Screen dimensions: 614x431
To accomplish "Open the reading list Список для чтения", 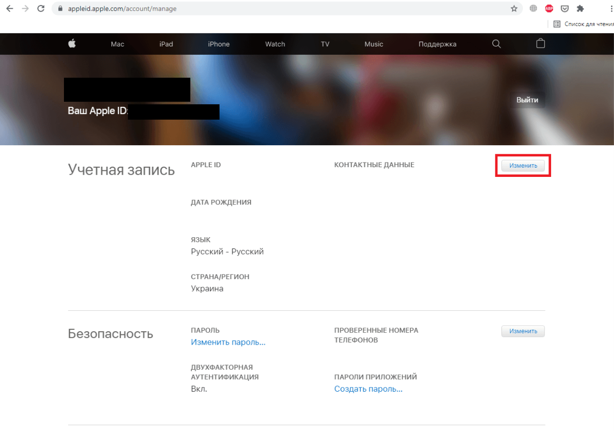I will (x=583, y=24).
